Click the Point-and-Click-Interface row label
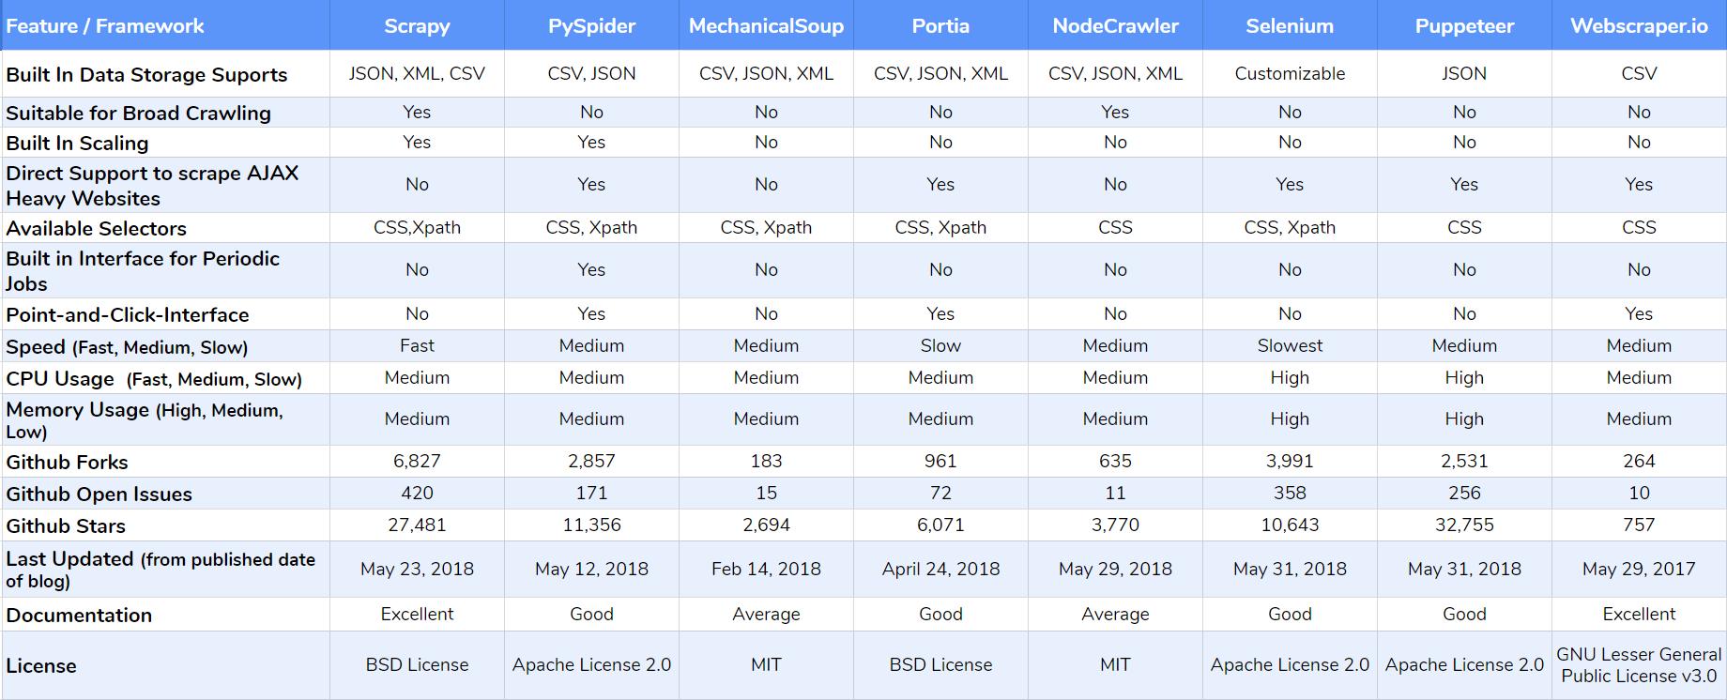Screen dimensions: 1727x700 pyautogui.click(x=128, y=314)
